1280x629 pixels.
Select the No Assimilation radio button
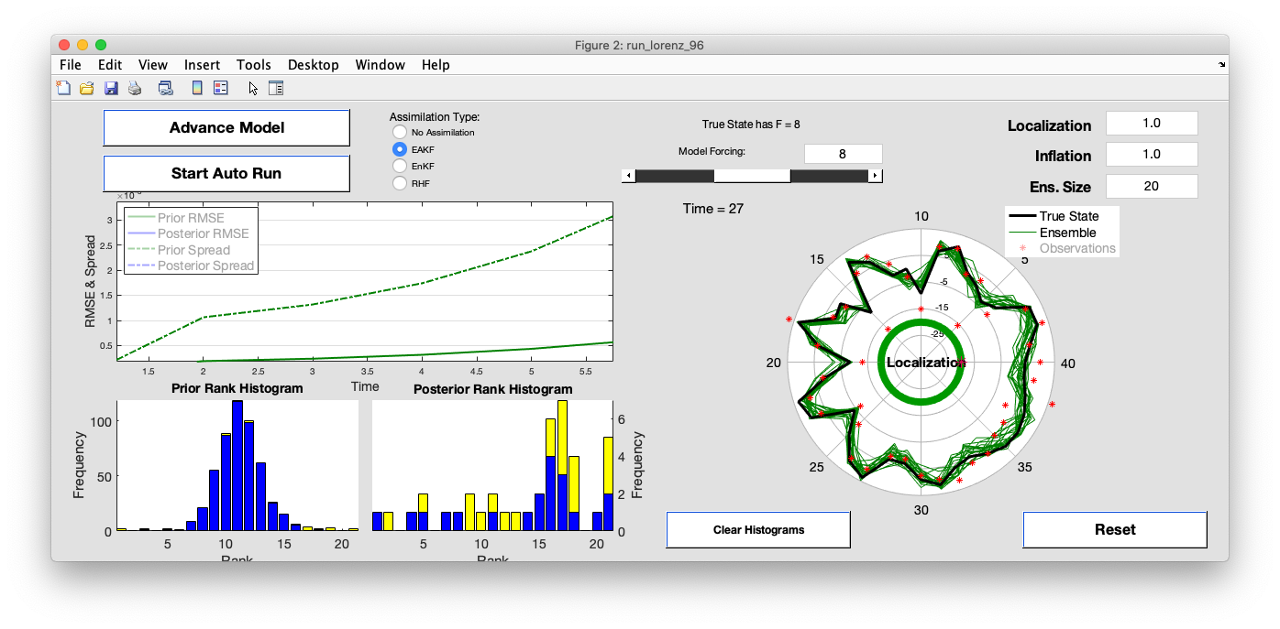(x=400, y=133)
